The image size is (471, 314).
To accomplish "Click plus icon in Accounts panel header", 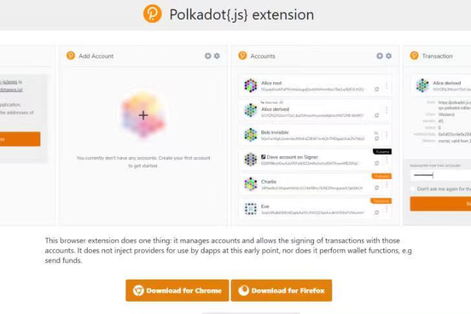I will coord(380,56).
